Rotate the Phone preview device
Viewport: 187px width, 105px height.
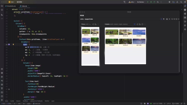point(95,24)
